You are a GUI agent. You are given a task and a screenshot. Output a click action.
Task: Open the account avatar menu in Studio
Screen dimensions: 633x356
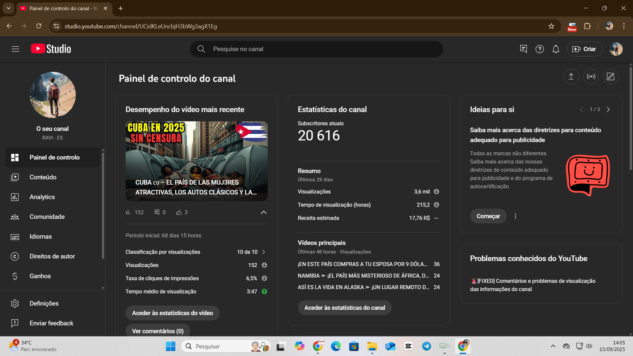(616, 49)
